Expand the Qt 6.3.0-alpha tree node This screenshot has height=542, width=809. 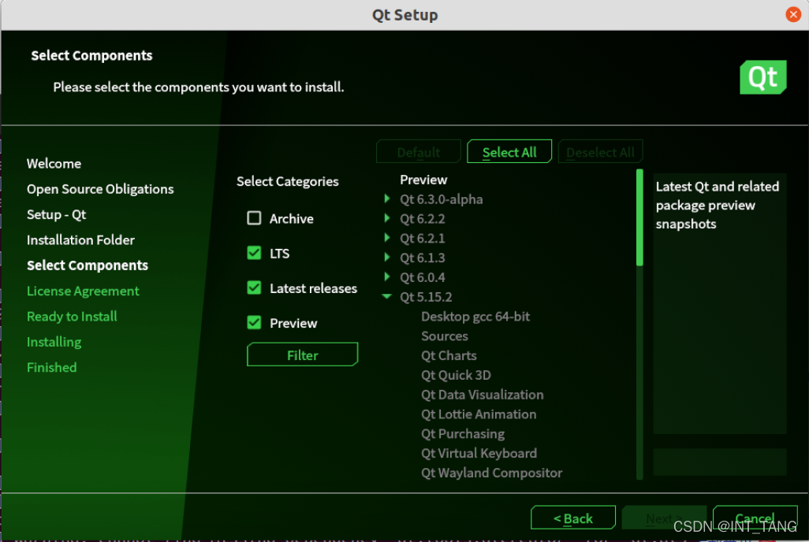point(387,199)
